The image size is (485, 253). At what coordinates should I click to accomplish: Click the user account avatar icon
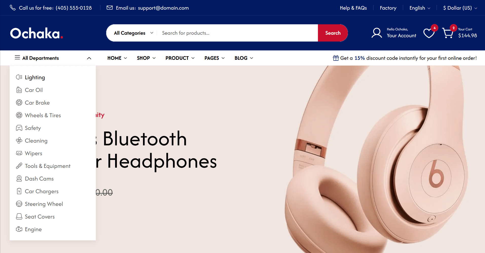[x=377, y=33]
